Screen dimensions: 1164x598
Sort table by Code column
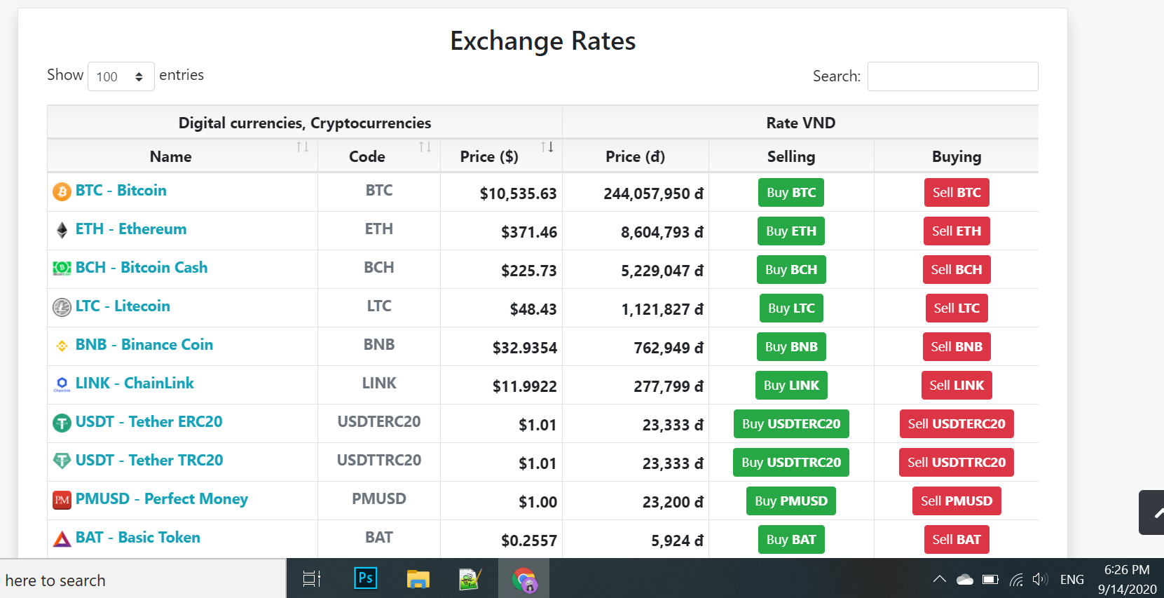tap(425, 147)
